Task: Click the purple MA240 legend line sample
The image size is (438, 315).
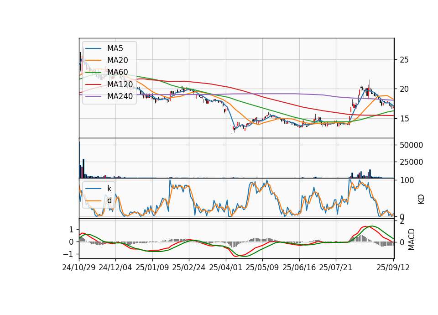Action: click(93, 96)
